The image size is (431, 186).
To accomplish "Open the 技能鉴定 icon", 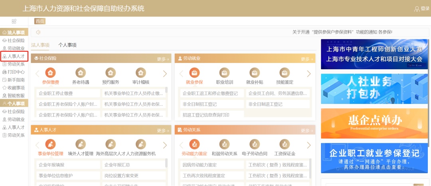I will tap(285, 73).
